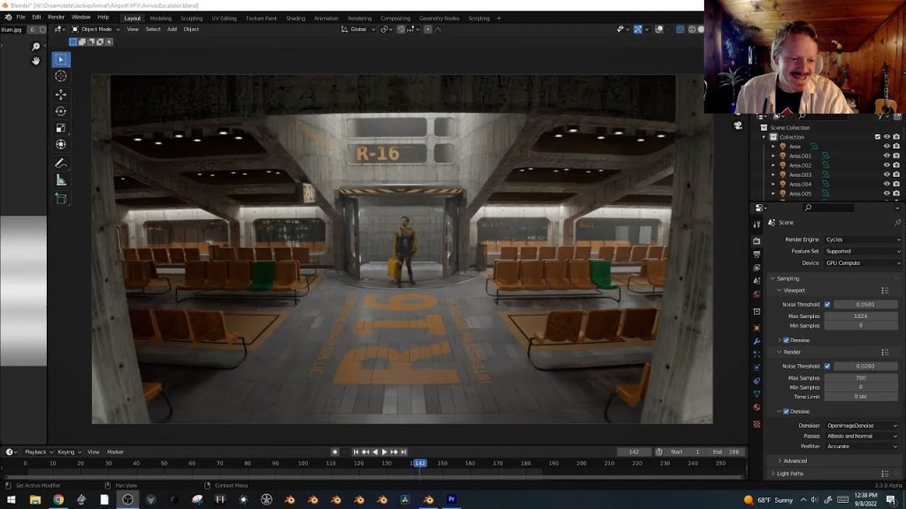Screen dimensions: 906x509
Task: Disable the Render Denoise checkbox
Action: click(786, 411)
